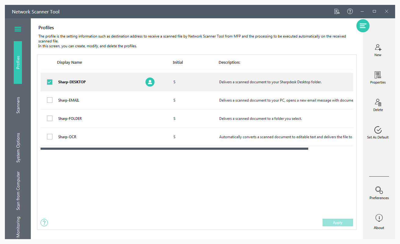Select the Sharp-EMAIL profile name
The image size is (400, 244).
click(x=69, y=100)
